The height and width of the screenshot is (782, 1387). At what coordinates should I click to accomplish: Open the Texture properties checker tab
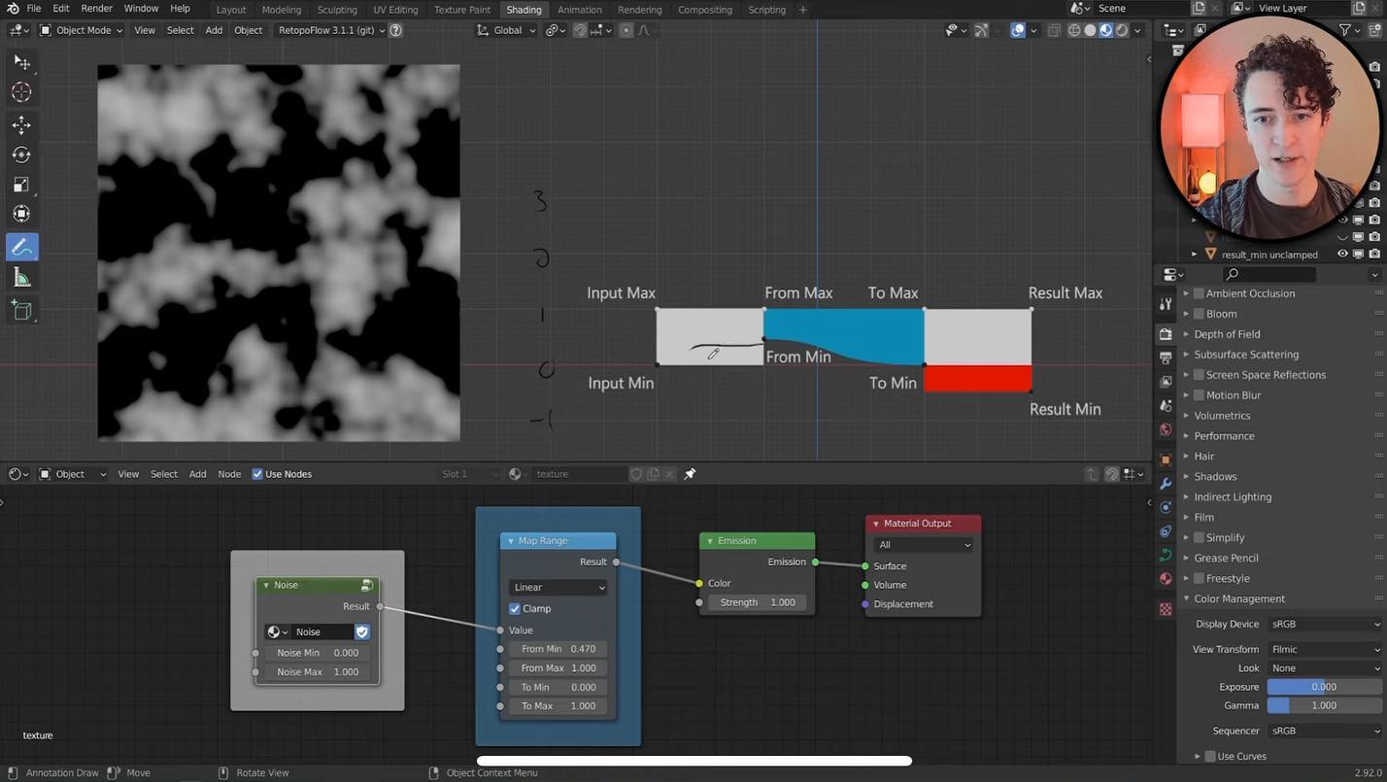[1166, 609]
